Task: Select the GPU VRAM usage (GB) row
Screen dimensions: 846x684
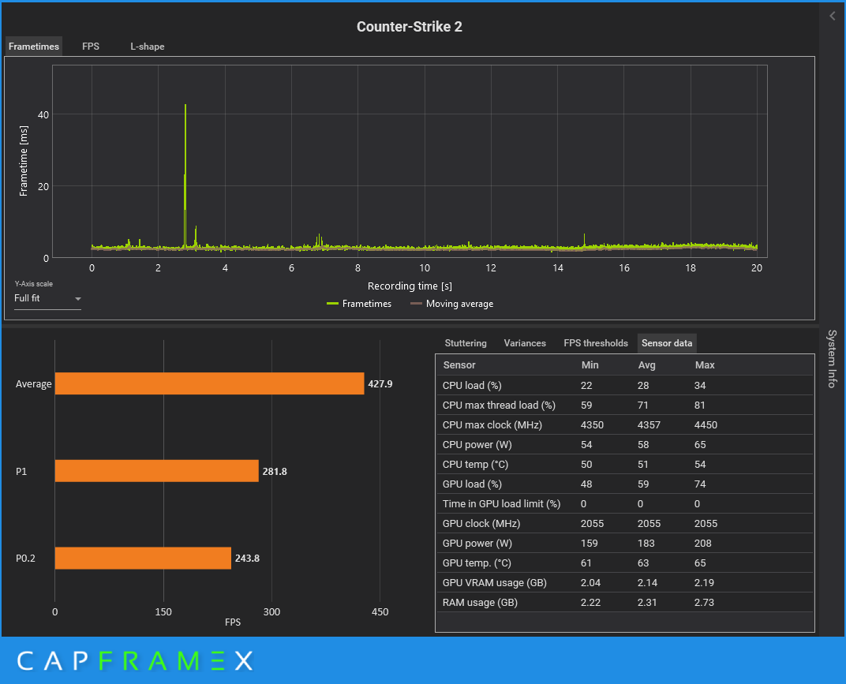Action: click(624, 582)
